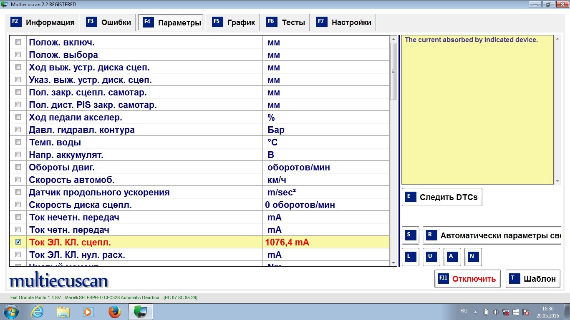Enable checkbox for Полож. включ.

click(18, 42)
